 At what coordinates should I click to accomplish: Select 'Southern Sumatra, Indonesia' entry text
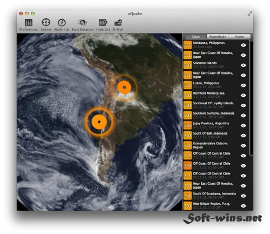214,113
